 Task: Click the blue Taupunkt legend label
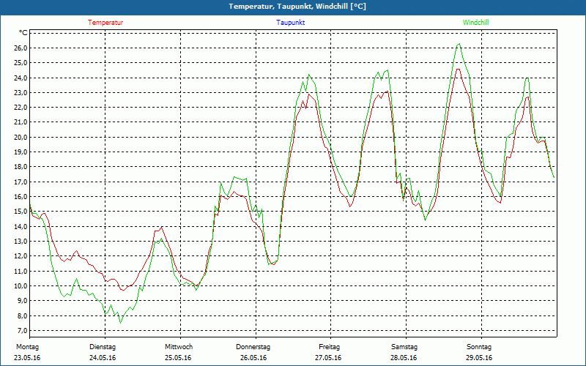[291, 23]
